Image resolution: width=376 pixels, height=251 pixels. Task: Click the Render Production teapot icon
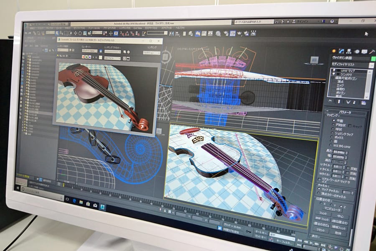pos(240,33)
